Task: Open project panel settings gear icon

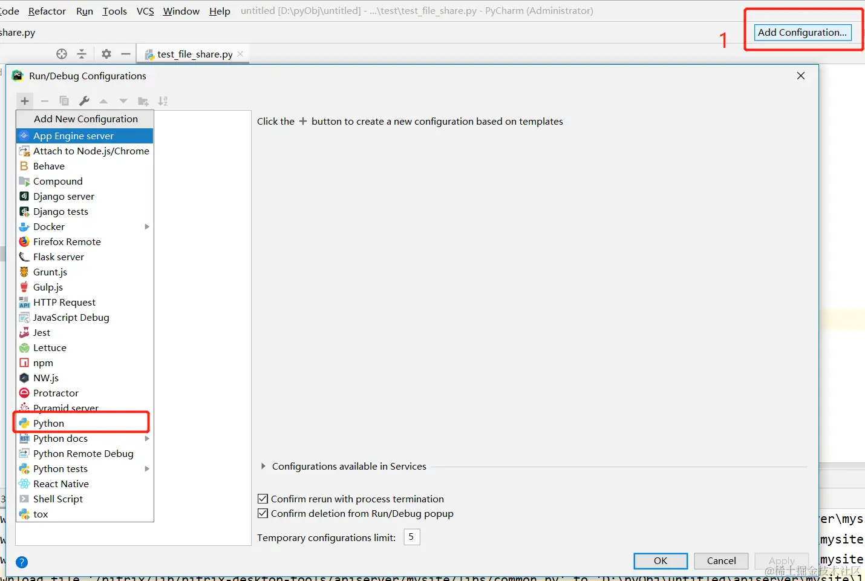Action: coord(106,54)
